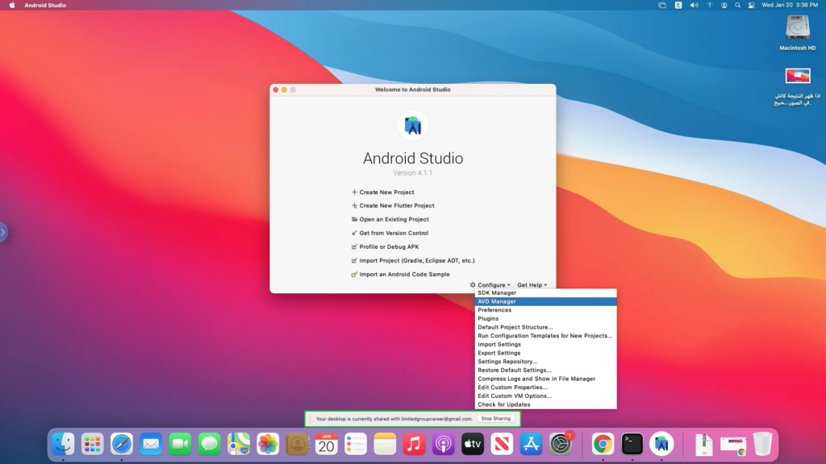Open Control Center in menu bar
This screenshot has width=826, height=464.
pos(752,6)
